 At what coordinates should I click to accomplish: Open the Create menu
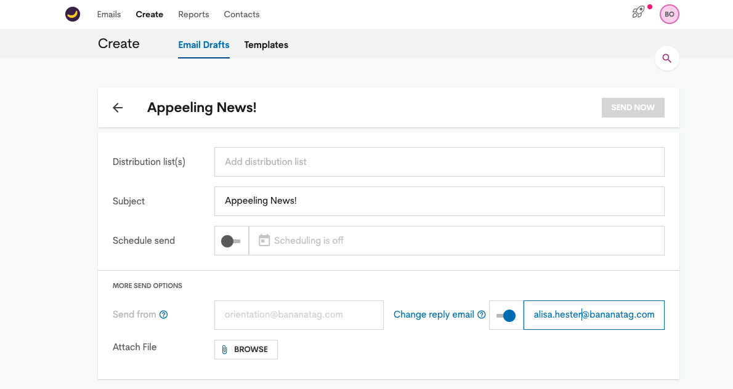click(x=150, y=15)
